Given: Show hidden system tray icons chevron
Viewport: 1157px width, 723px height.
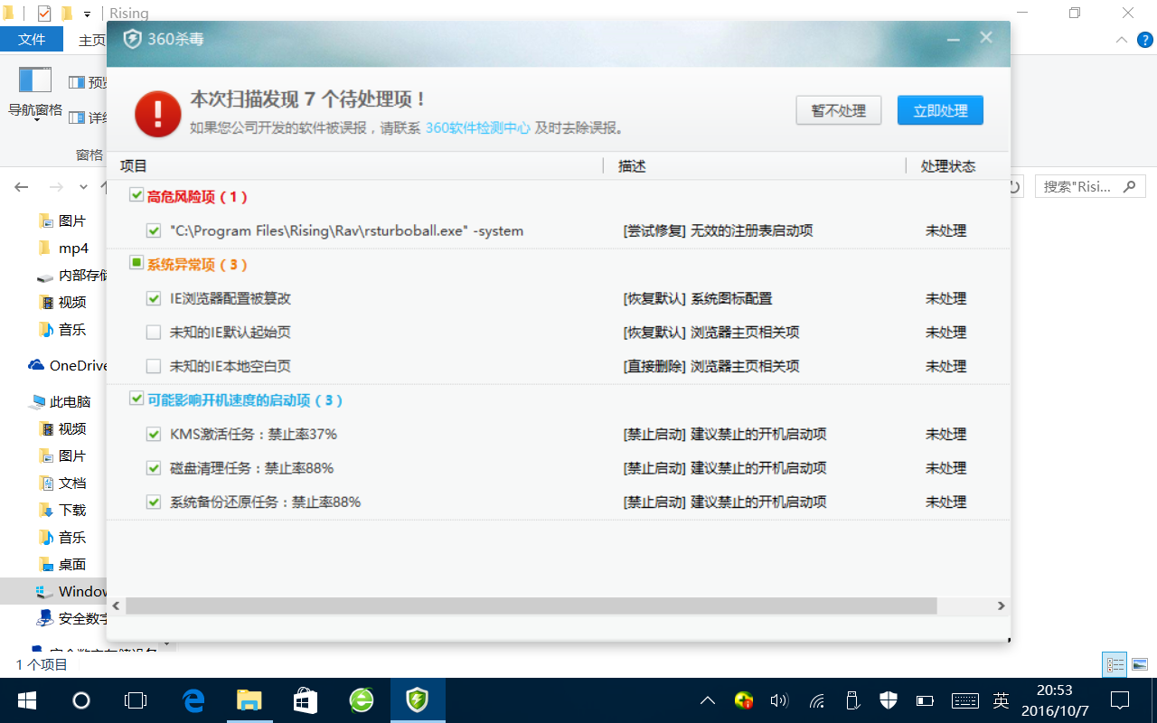Looking at the screenshot, I should [708, 700].
